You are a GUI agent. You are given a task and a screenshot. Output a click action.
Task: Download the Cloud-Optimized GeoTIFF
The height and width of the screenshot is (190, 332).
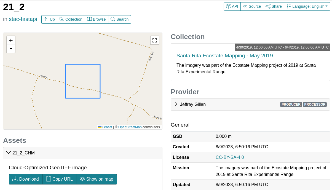(26, 179)
